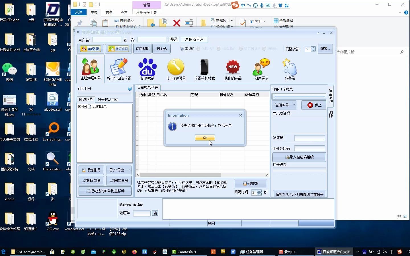Click the 注册1个帐号 slider handle
This screenshot has width=410, height=256.
(x=274, y=96)
